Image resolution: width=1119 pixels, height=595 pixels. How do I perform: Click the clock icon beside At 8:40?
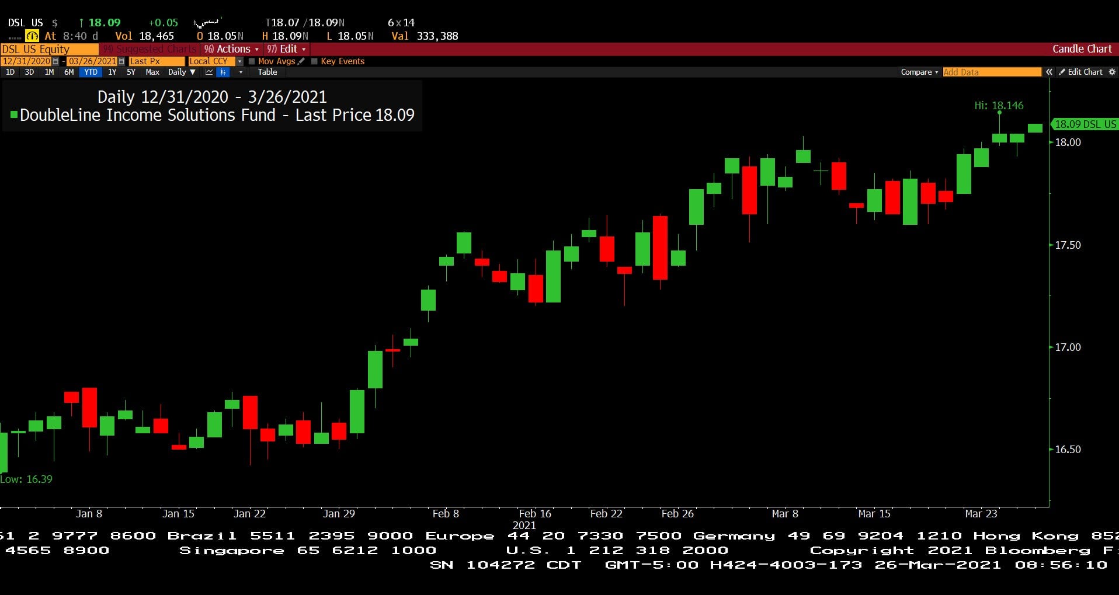pyautogui.click(x=32, y=36)
